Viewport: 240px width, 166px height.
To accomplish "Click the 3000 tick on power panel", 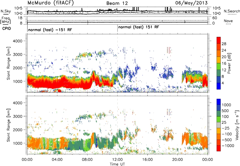I will point(17,55).
